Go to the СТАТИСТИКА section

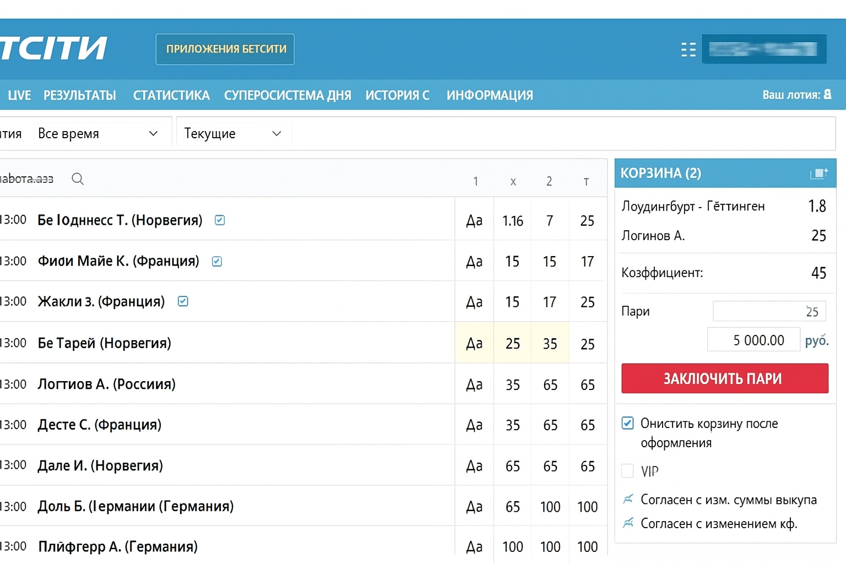pyautogui.click(x=171, y=95)
